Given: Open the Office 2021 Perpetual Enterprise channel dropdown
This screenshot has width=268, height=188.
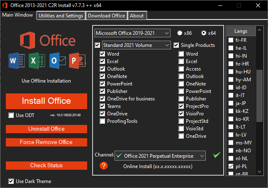Looking at the screenshot, I should click(x=160, y=156).
